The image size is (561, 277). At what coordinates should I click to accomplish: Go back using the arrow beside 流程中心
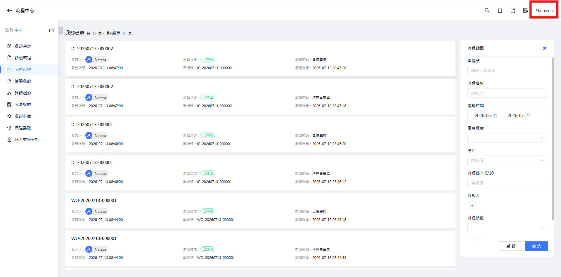tap(9, 11)
